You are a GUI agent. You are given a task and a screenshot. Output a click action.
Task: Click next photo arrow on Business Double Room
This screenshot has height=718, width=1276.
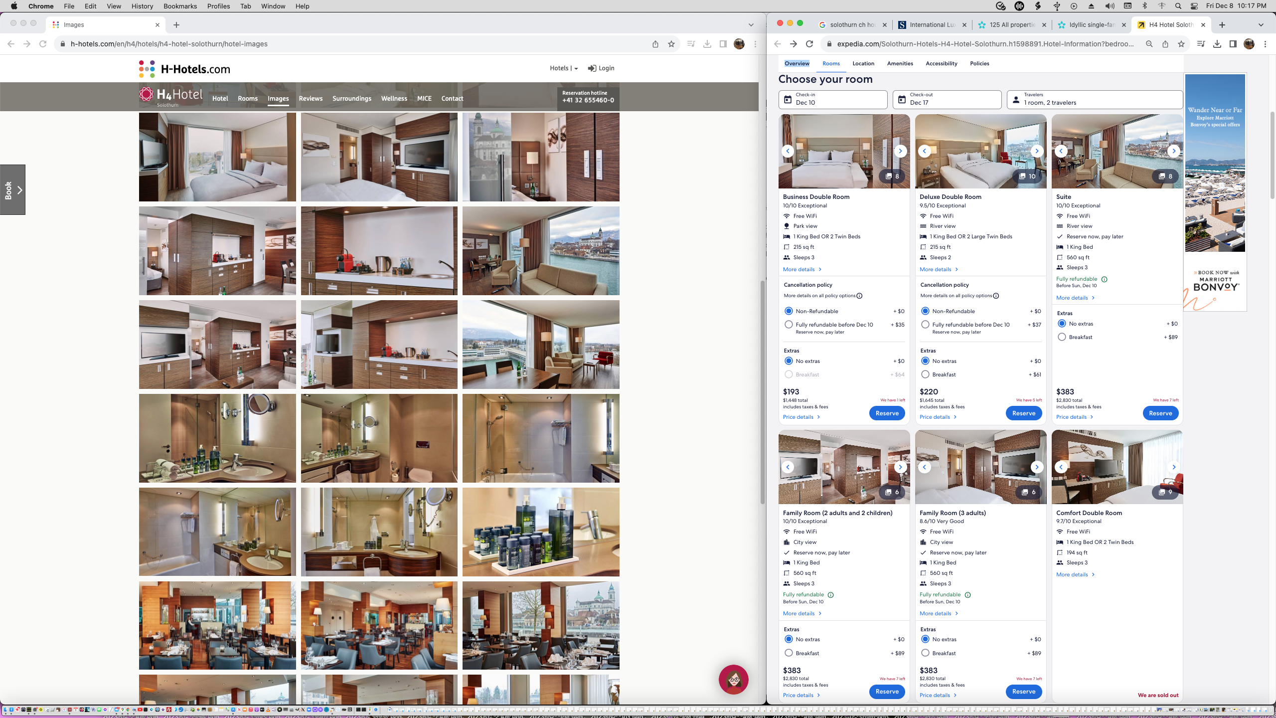[900, 151]
